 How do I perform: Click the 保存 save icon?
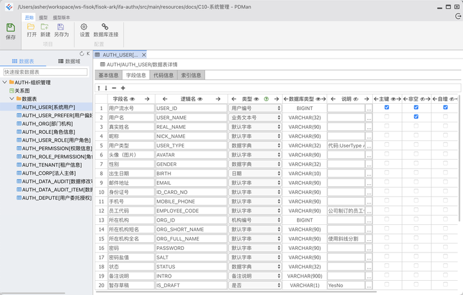click(11, 28)
